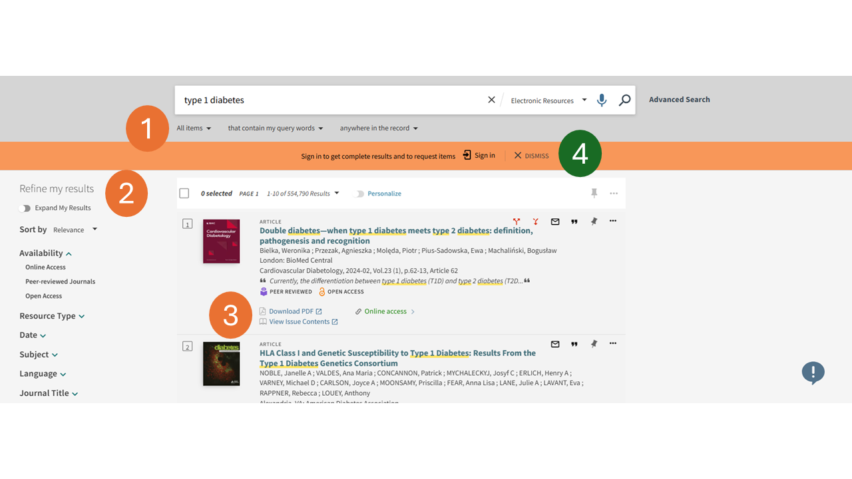Select Peer-reviewed Journals availability filter
The width and height of the screenshot is (852, 479).
(60, 281)
